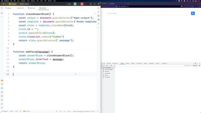Clear console icon in DevTools
The width and height of the screenshot is (201, 113).
pyautogui.click(x=104, y=66)
